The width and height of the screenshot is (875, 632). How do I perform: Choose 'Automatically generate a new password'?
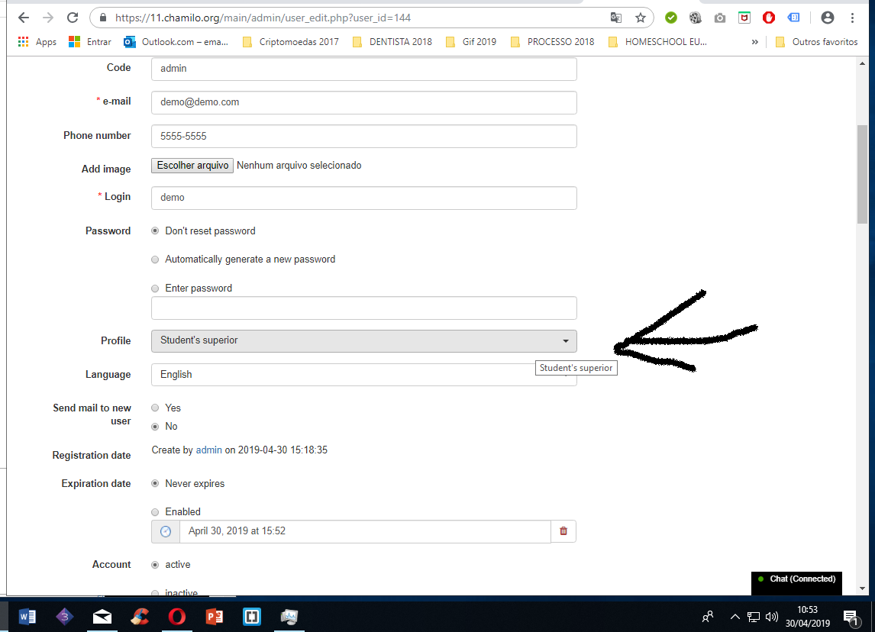coord(155,259)
